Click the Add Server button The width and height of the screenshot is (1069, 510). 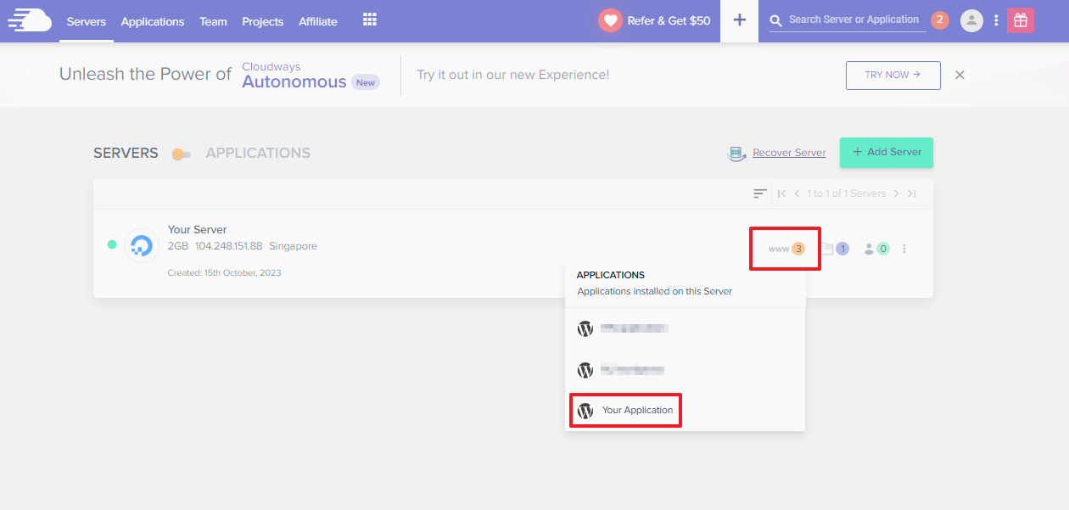887,152
